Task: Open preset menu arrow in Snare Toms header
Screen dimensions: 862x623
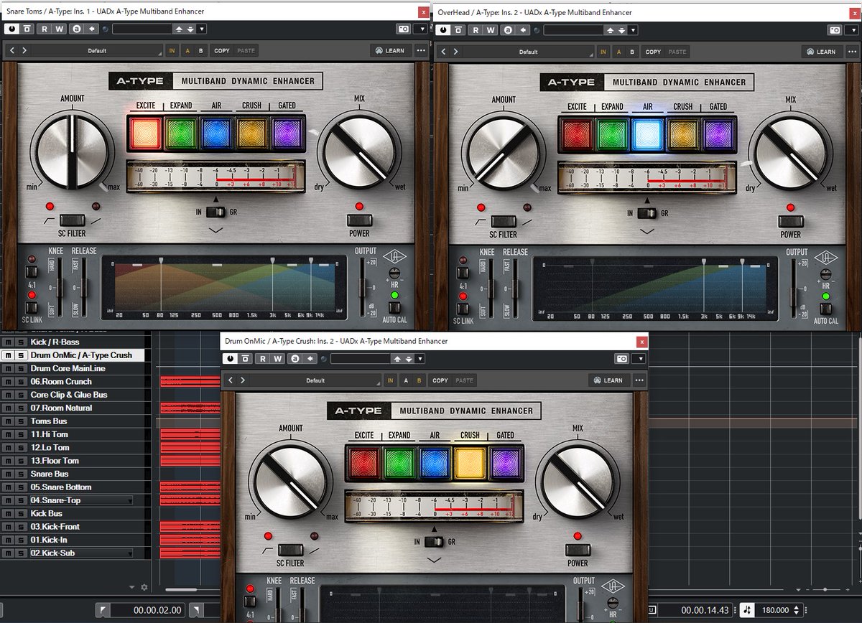Action: 201,29
